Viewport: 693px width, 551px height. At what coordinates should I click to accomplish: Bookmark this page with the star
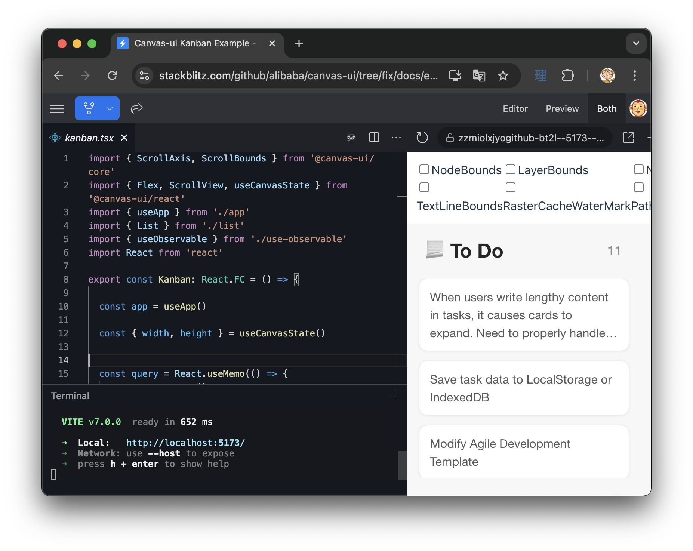pyautogui.click(x=503, y=76)
